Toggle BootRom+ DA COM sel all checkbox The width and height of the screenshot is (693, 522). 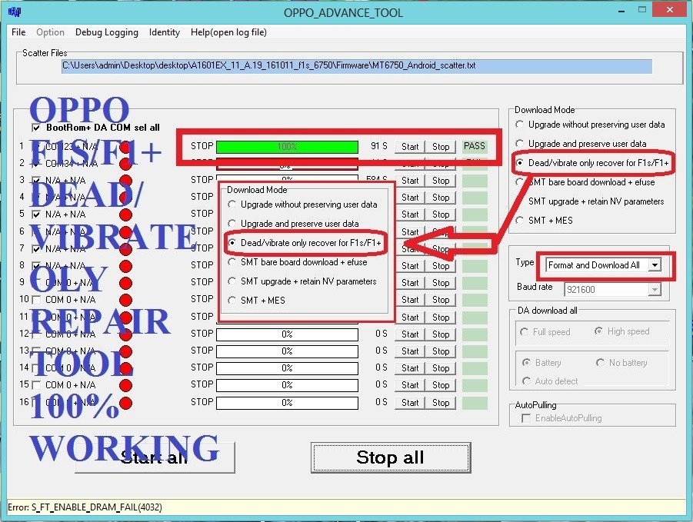pyautogui.click(x=36, y=128)
